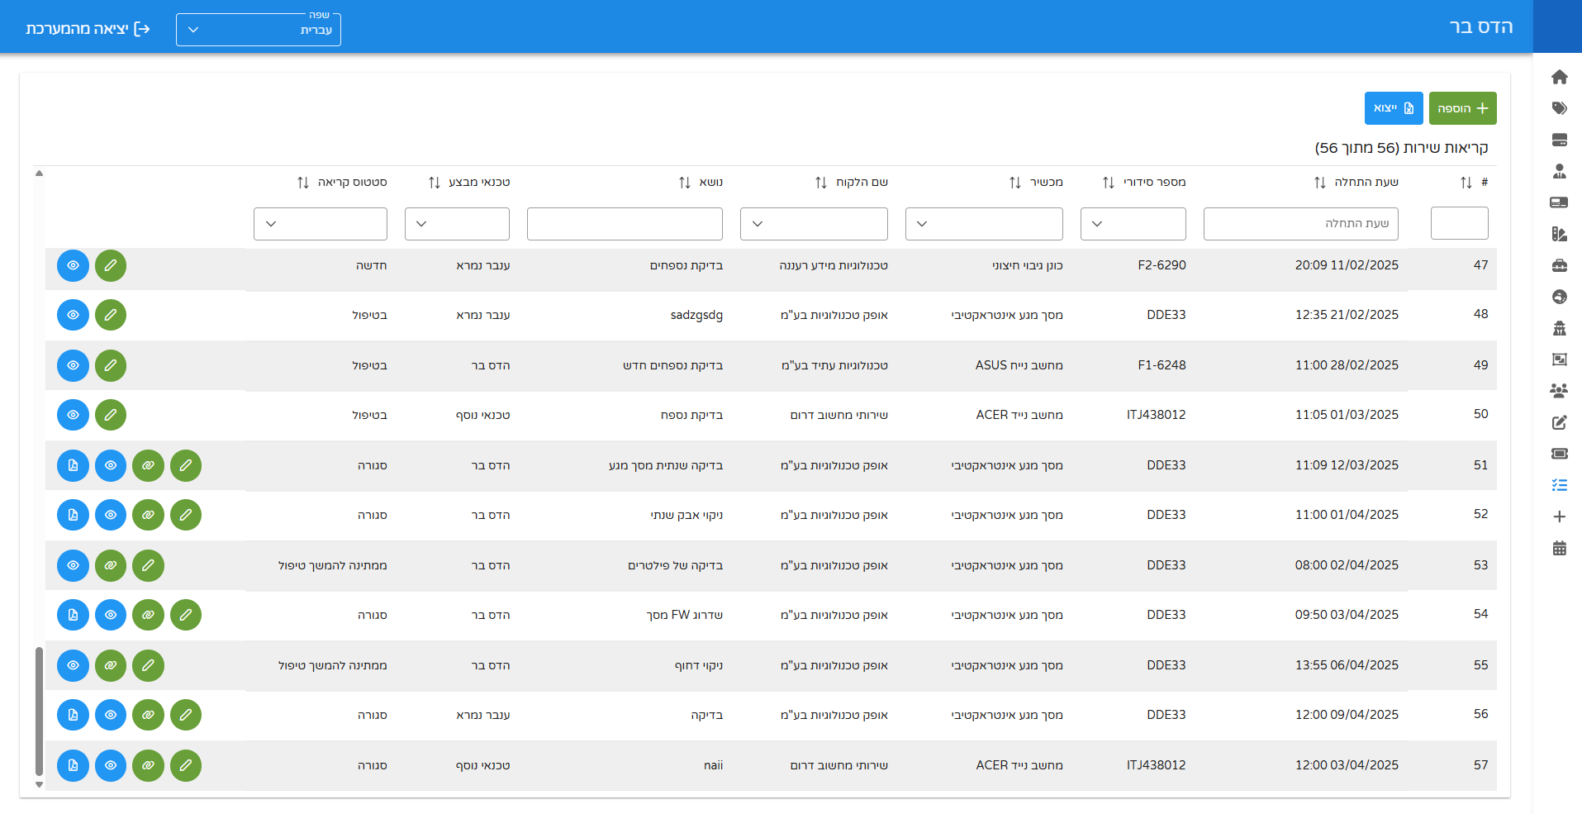Image resolution: width=1582 pixels, height=814 pixels.
Task: Click the הדס בר title in header
Action: point(1481,27)
